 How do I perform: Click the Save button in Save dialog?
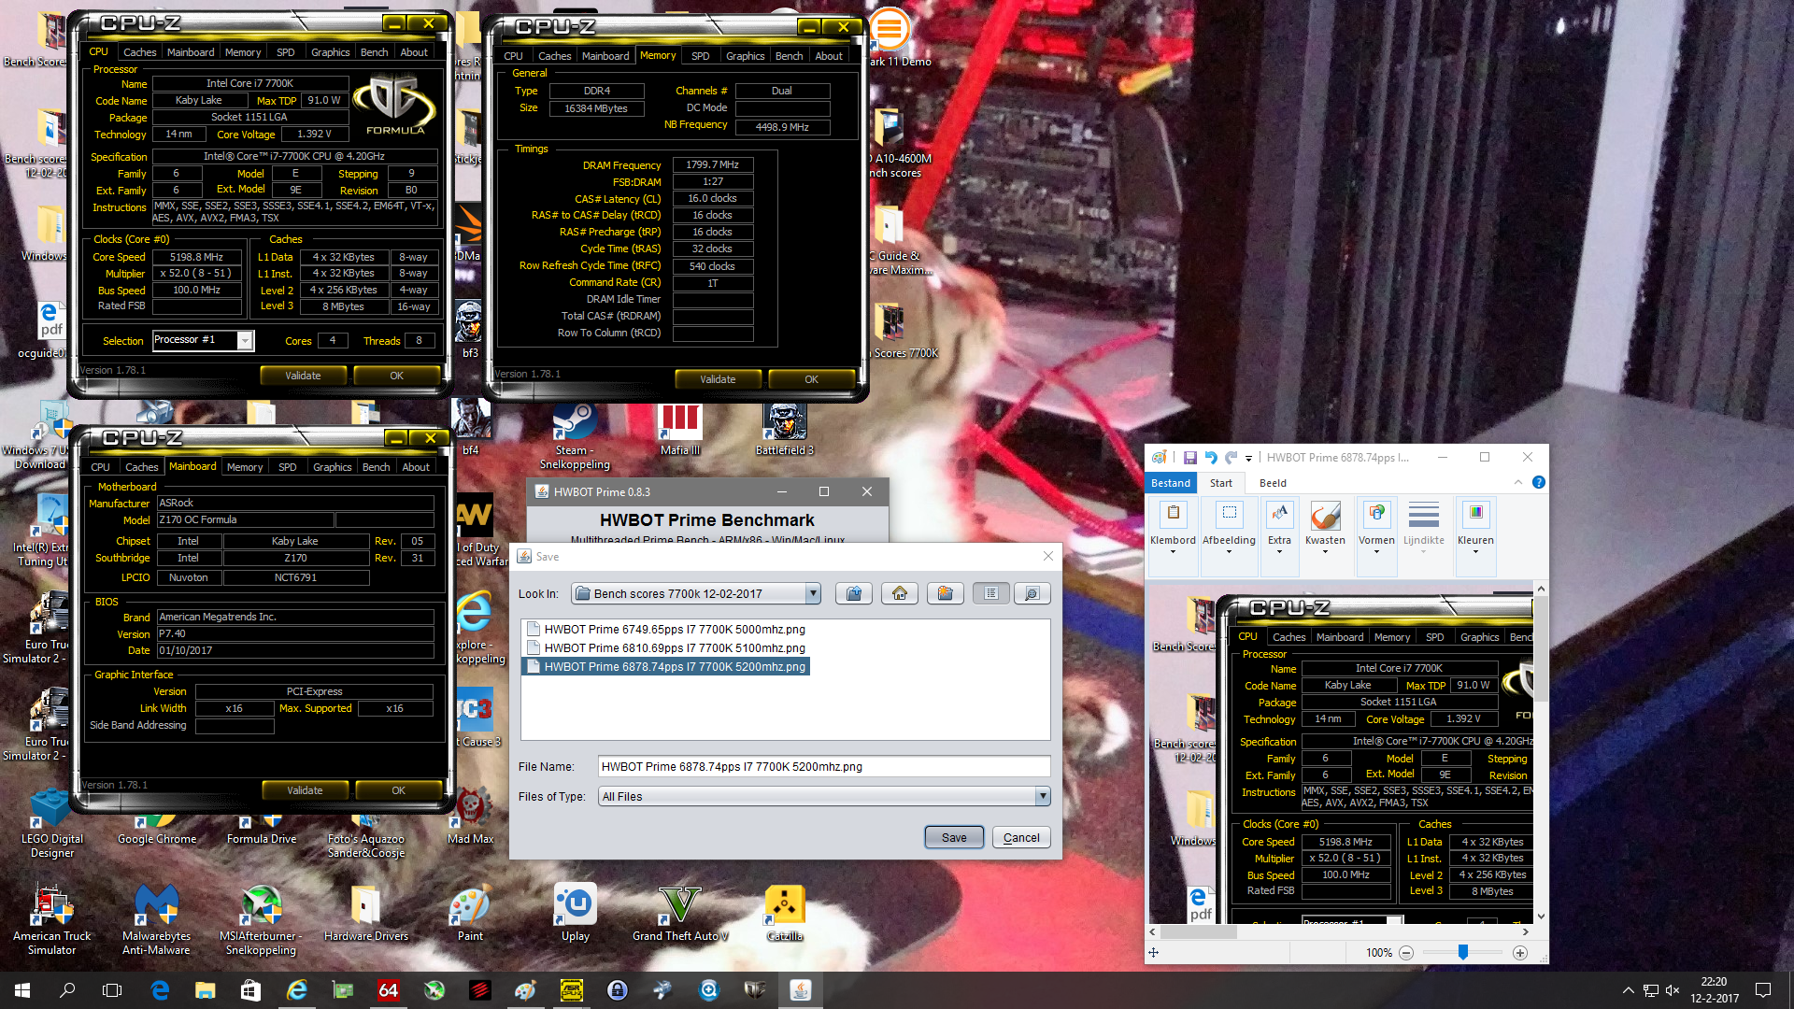click(954, 837)
